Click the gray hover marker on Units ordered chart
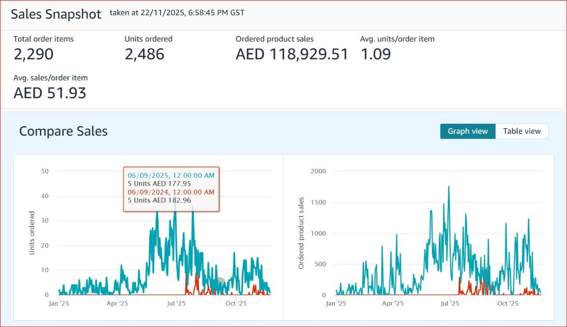The image size is (567, 327). point(220,282)
